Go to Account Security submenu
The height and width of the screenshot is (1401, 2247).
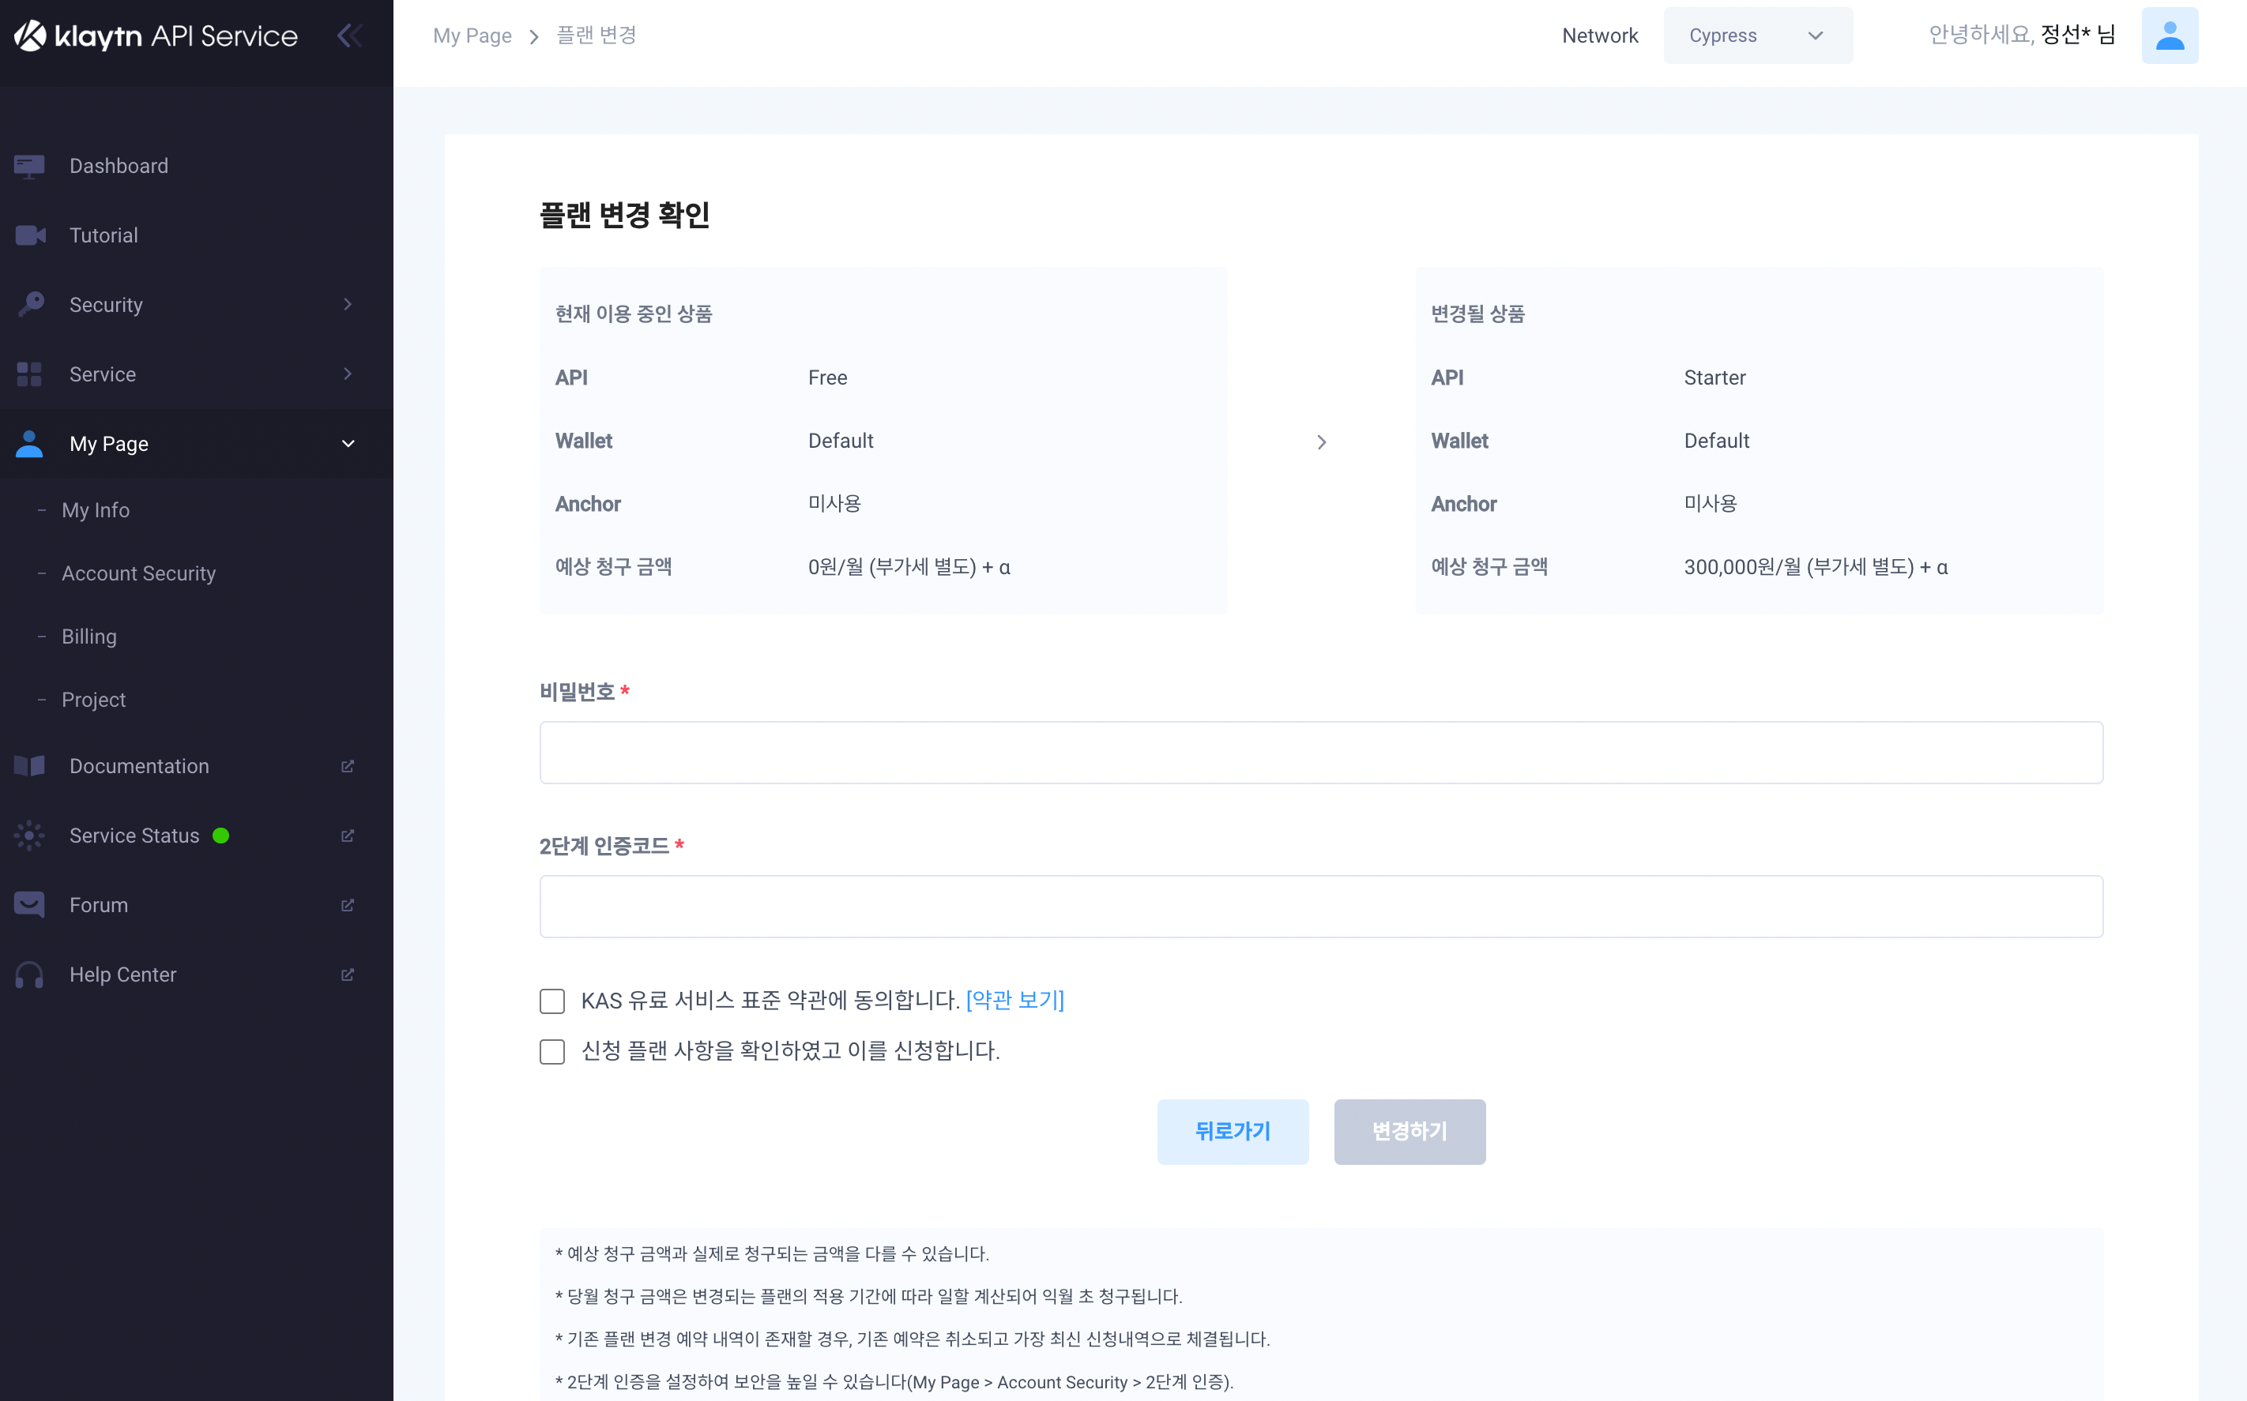pyautogui.click(x=139, y=573)
